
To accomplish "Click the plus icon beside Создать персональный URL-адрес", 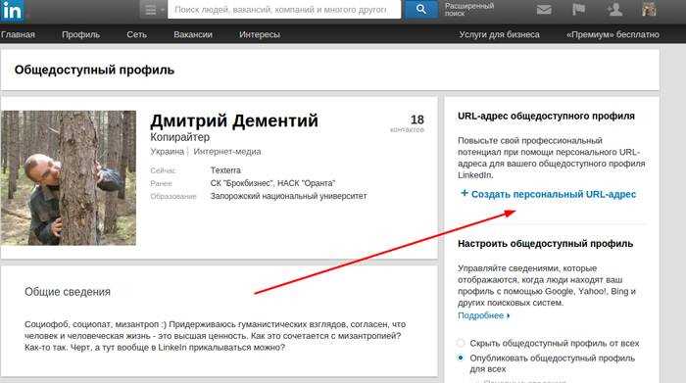I will click(x=465, y=193).
